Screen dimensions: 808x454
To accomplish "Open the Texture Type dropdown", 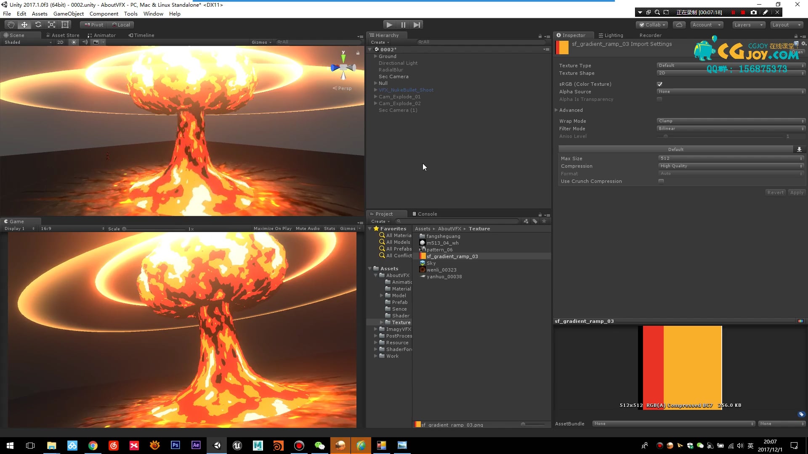I will tap(730, 65).
